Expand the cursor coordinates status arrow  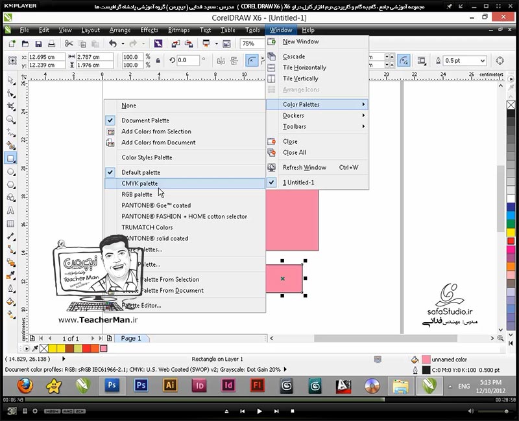[64, 359]
